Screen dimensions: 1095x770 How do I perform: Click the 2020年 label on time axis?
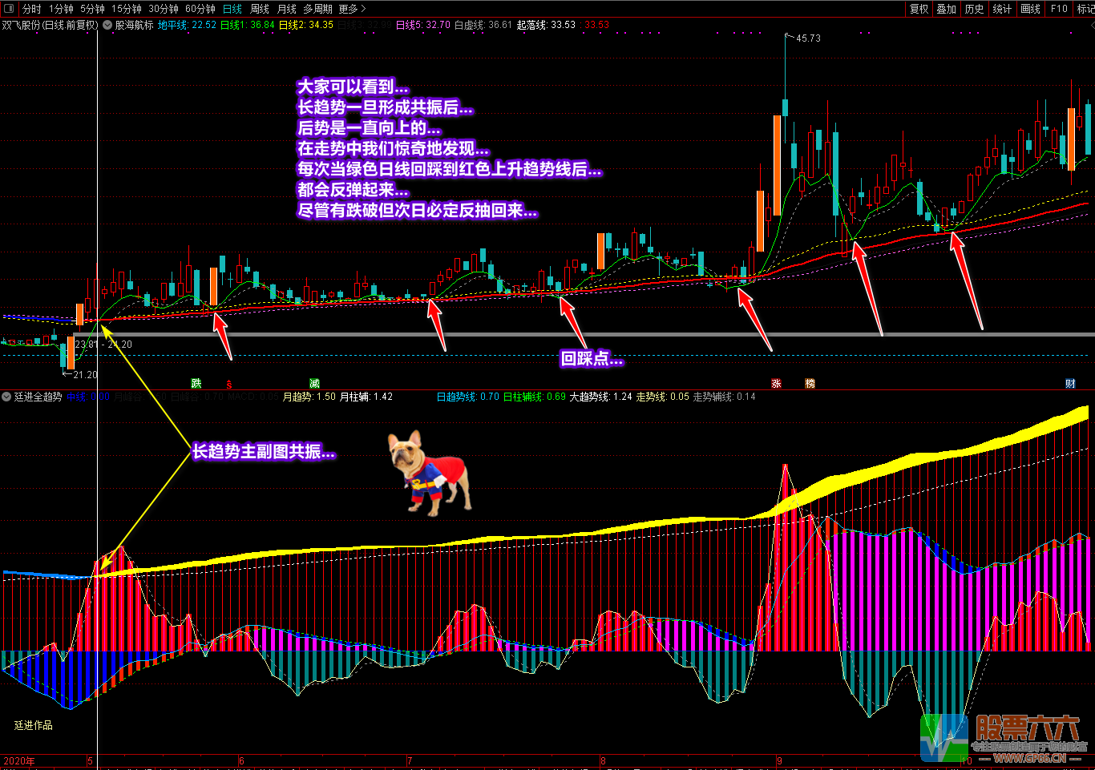19,761
